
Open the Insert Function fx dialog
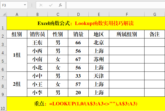click(60, 5)
